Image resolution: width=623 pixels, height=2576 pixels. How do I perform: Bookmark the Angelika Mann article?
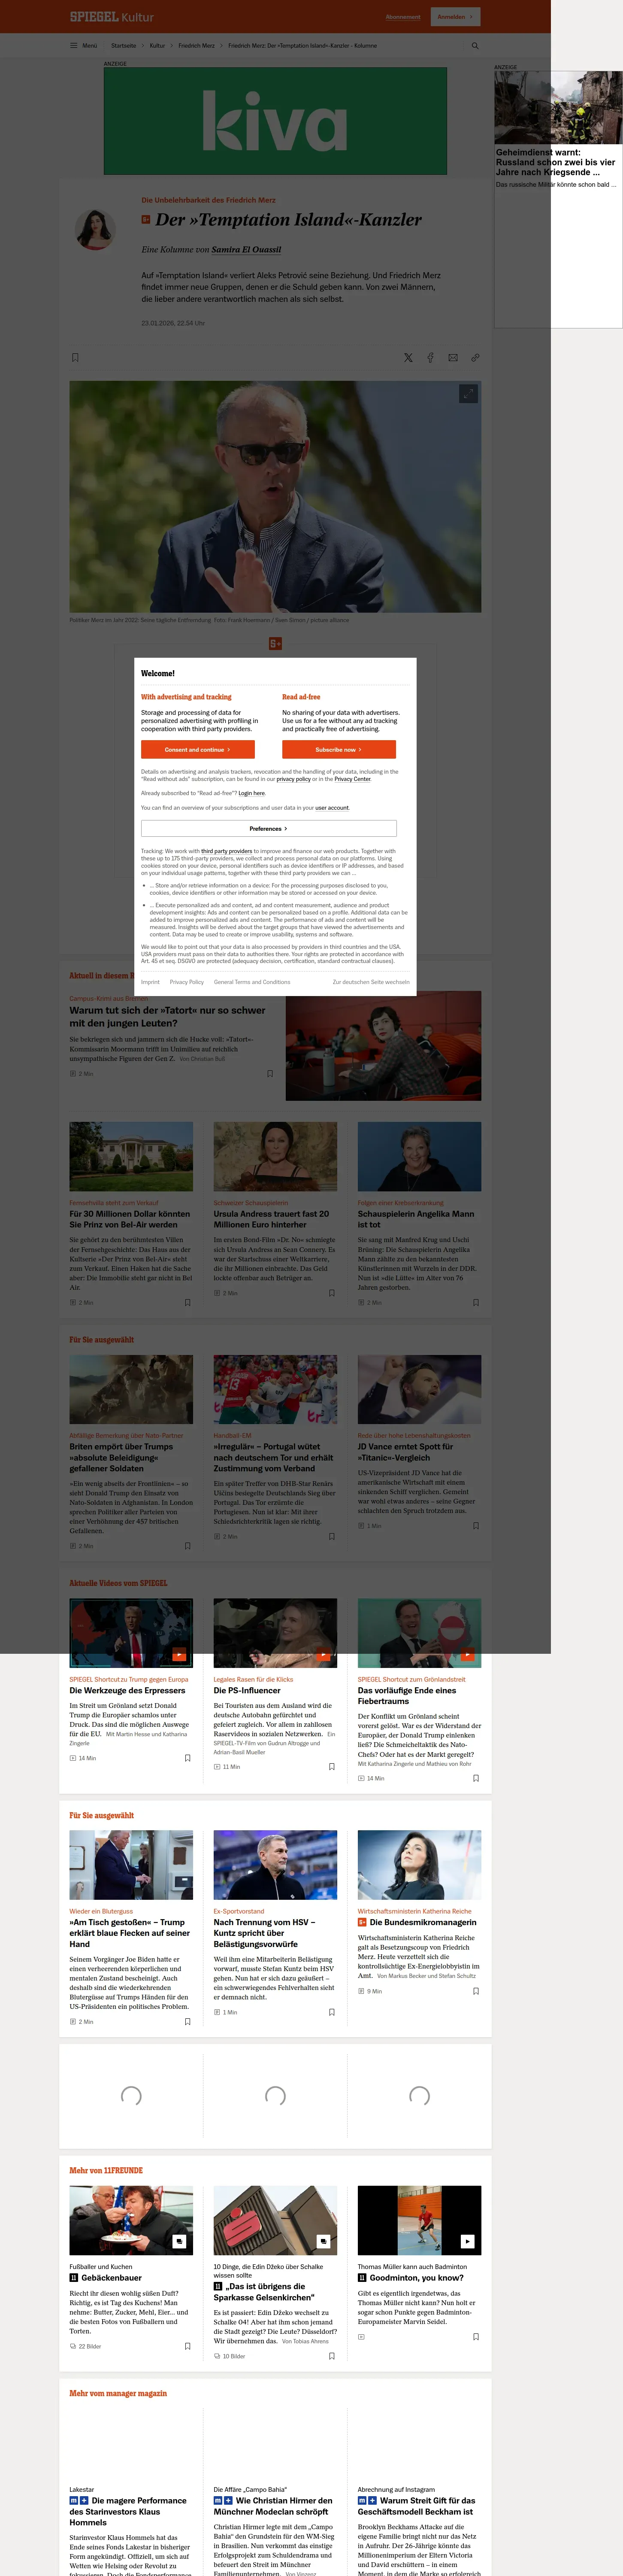pyautogui.click(x=476, y=1302)
